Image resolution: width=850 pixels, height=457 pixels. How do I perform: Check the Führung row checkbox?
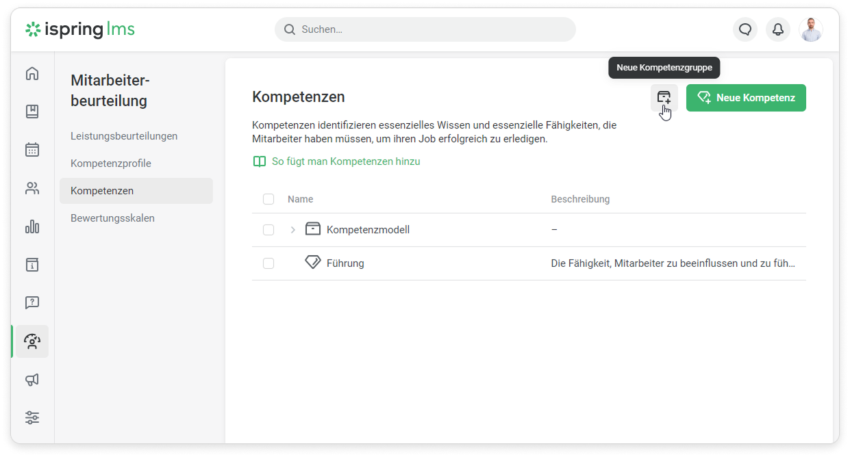pyautogui.click(x=268, y=263)
